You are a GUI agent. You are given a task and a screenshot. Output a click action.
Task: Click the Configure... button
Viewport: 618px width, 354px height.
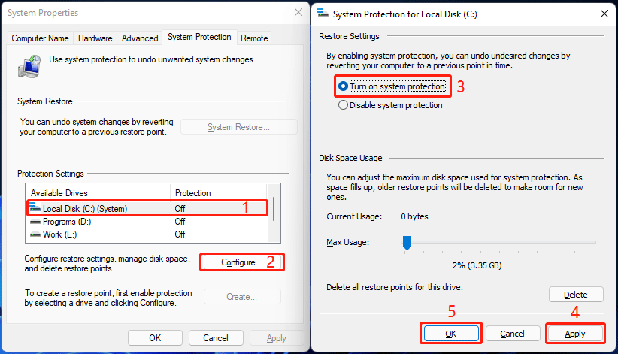click(241, 262)
